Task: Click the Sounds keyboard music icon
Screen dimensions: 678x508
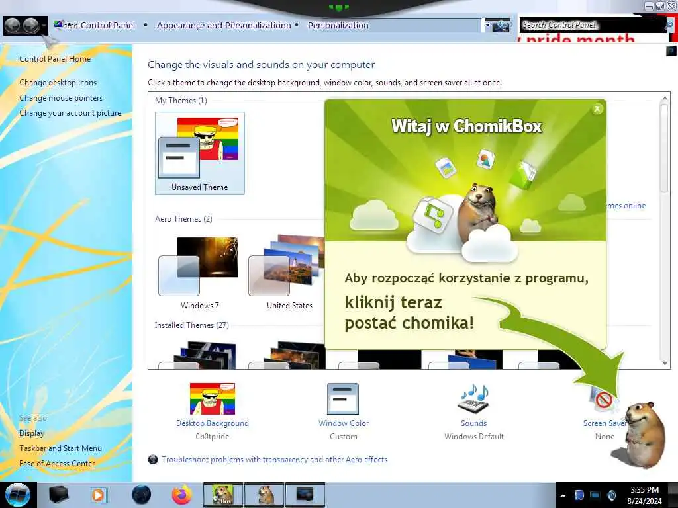Action: (473, 399)
